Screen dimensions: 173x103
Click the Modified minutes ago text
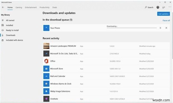pyautogui.click(x=147, y=46)
